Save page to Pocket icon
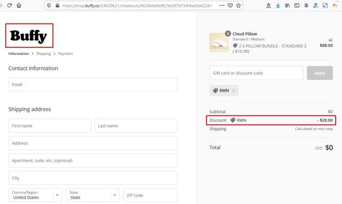Image resolution: width=342 pixels, height=204 pixels. pyautogui.click(x=230, y=5)
